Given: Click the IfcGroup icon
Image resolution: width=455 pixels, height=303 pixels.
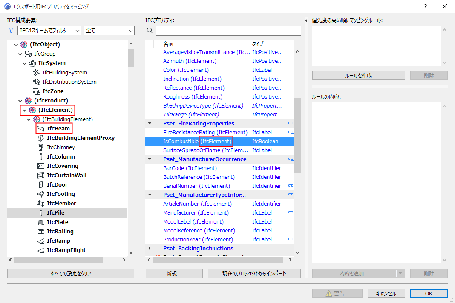Looking at the screenshot, I should (x=28, y=54).
